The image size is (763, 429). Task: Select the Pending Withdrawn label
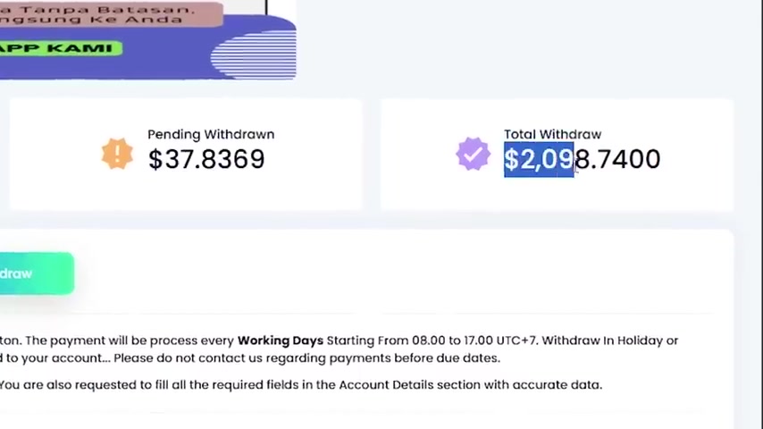[211, 134]
